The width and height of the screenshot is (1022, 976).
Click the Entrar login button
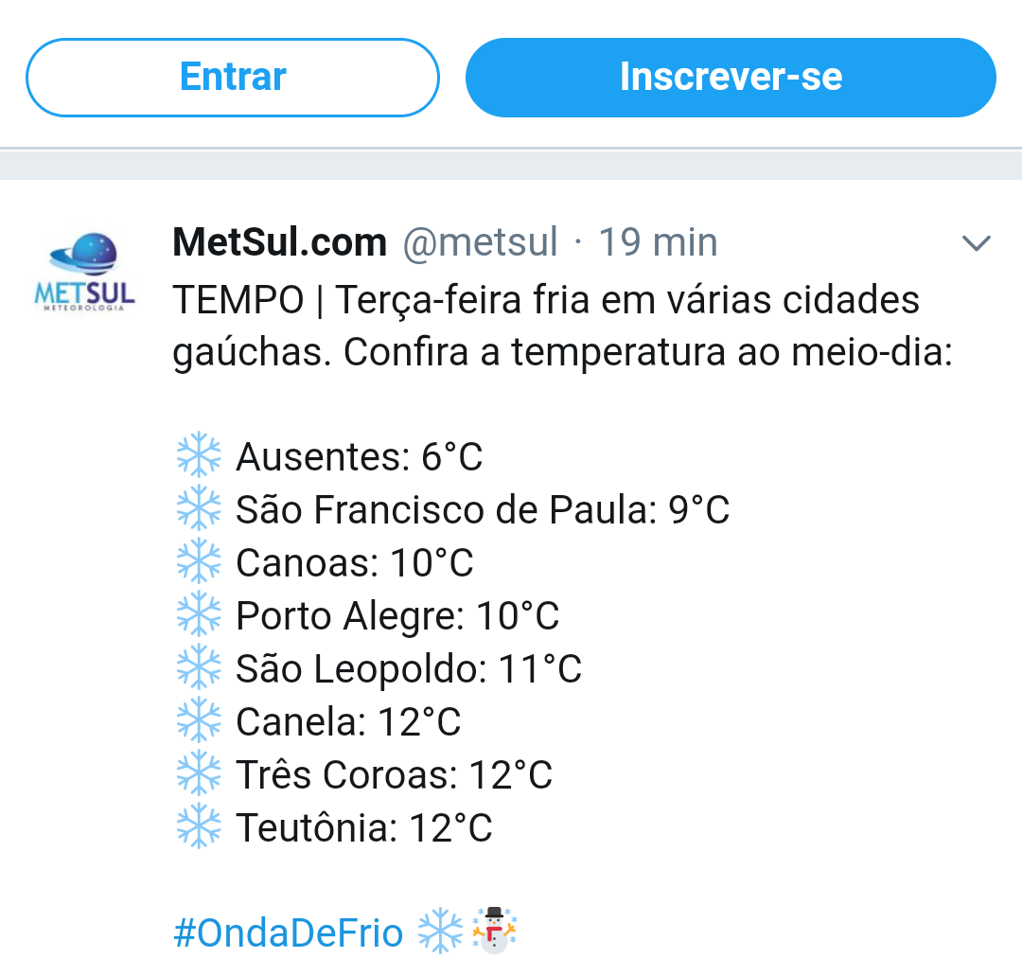[233, 78]
